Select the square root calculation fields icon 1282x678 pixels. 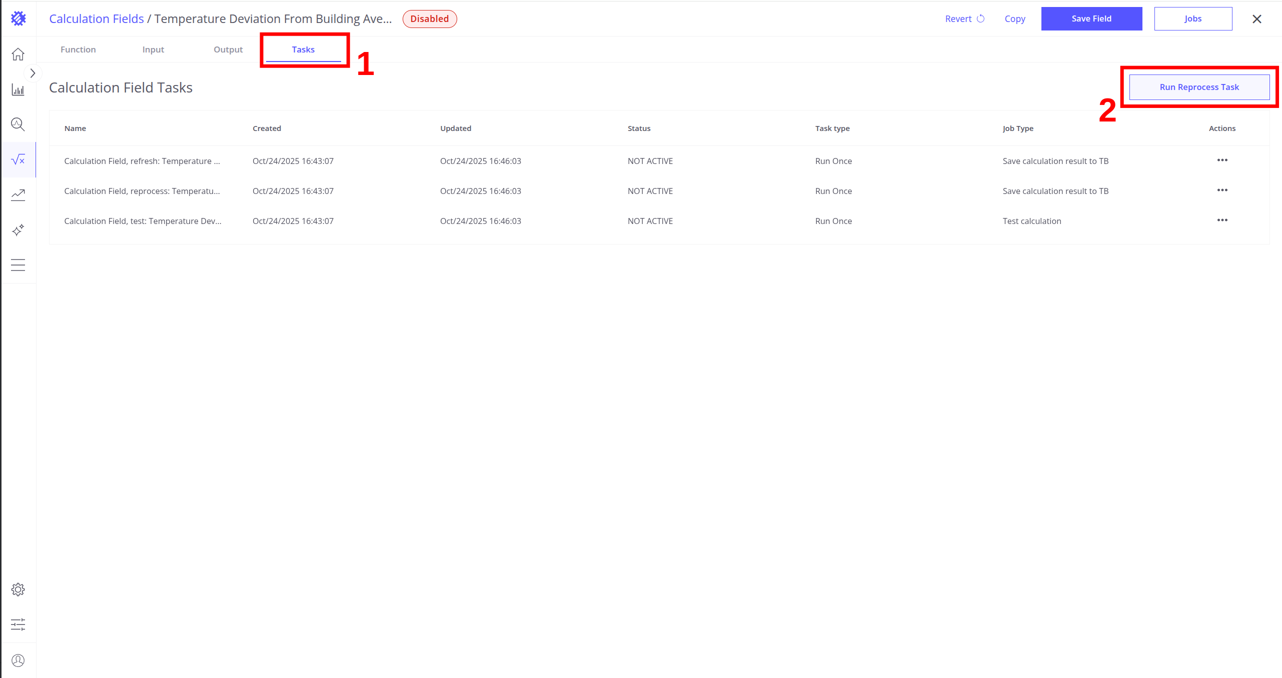click(18, 159)
